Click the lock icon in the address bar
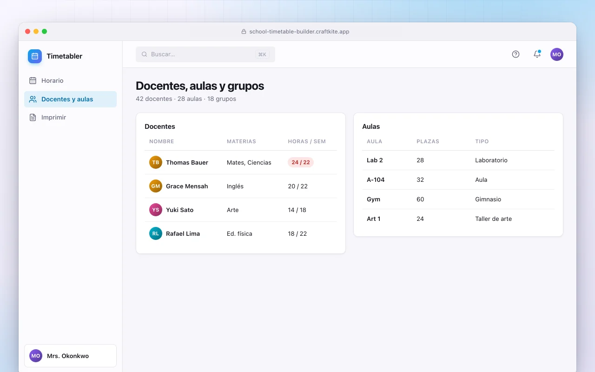This screenshot has height=372, width=595. tap(244, 32)
